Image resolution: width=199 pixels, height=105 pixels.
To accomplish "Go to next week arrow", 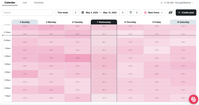I will point(123,13).
